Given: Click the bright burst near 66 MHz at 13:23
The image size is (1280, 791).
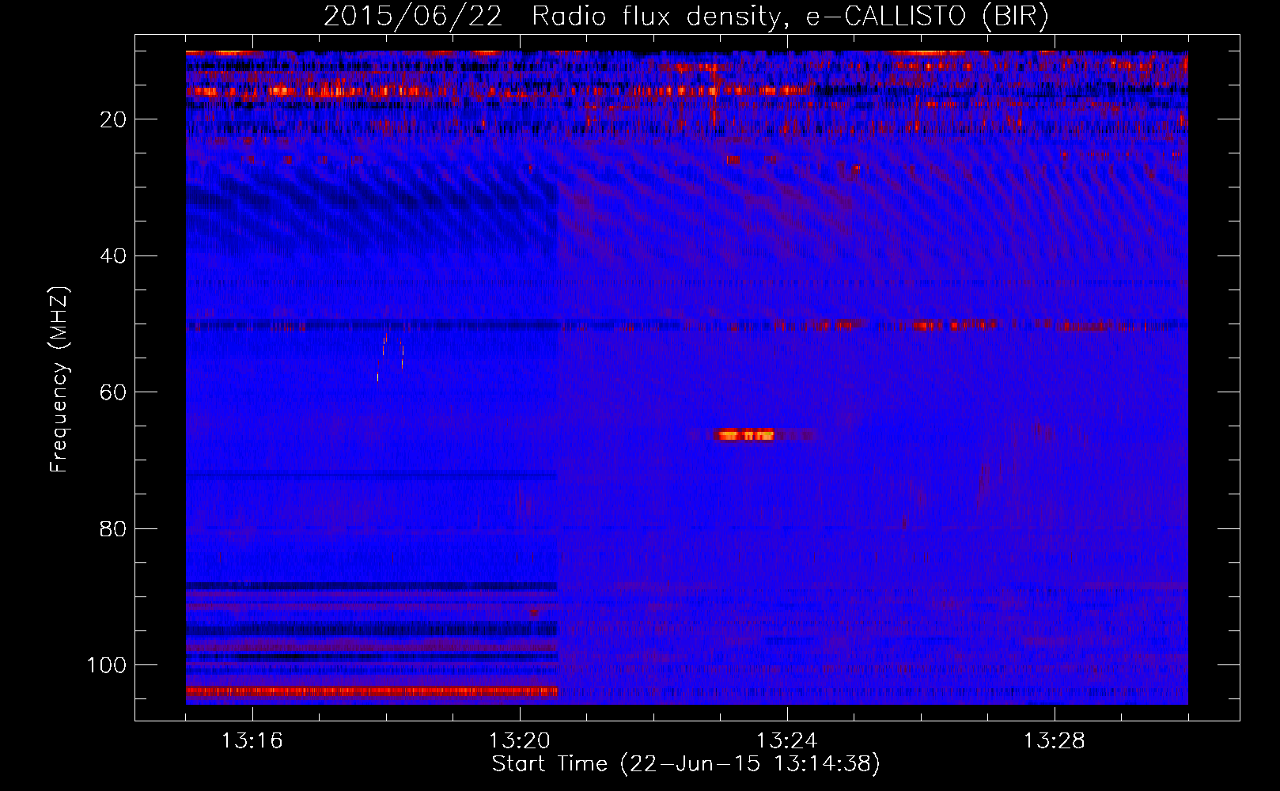Looking at the screenshot, I should pyautogui.click(x=744, y=434).
